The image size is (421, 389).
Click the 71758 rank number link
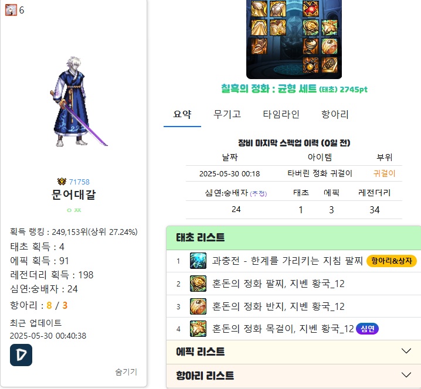tap(79, 182)
